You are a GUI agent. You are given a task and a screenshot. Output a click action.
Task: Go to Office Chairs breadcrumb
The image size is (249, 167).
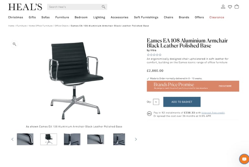click(62, 26)
